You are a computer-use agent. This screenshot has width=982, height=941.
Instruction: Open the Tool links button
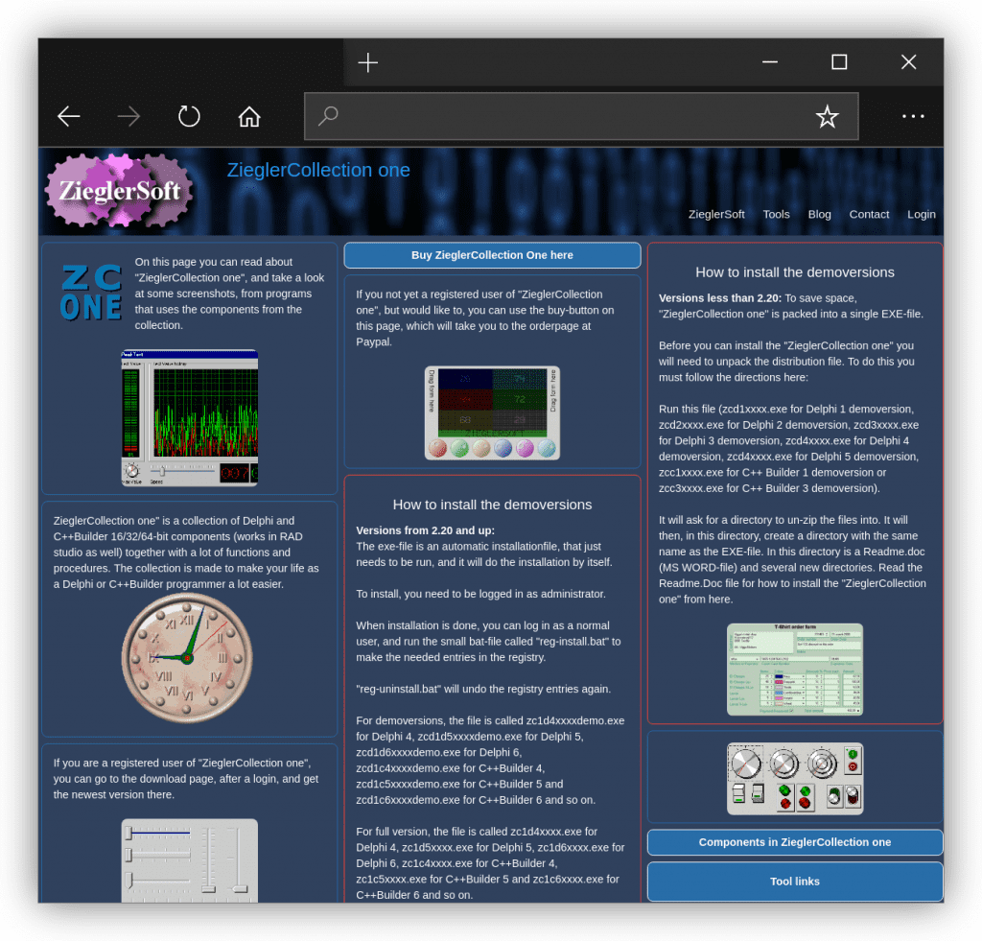(795, 882)
